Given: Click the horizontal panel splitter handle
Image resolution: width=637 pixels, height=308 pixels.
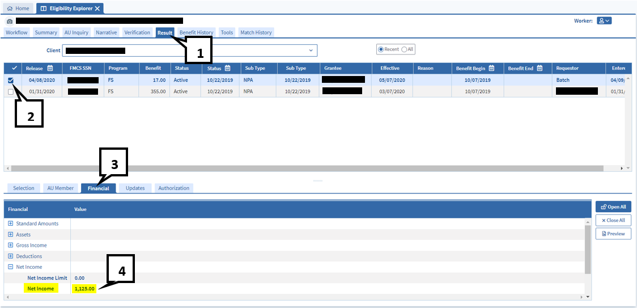Looking at the screenshot, I should [x=318, y=180].
